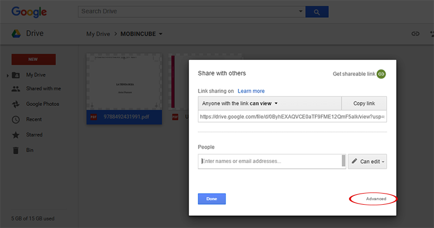The image size is (434, 228).
Task: Click the Get shareable link text
Action: 354,74
